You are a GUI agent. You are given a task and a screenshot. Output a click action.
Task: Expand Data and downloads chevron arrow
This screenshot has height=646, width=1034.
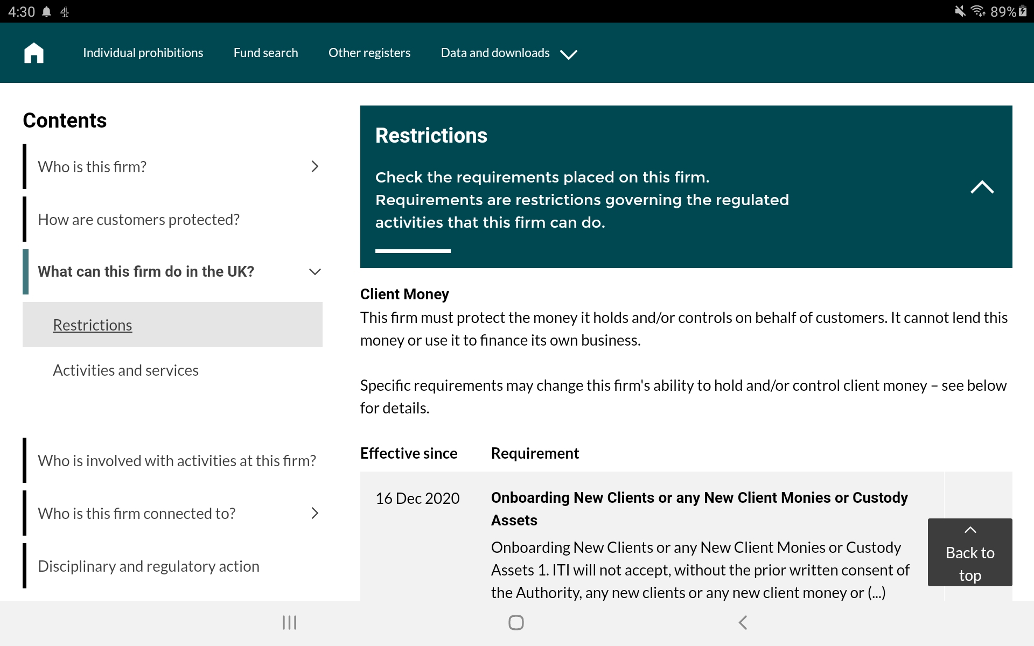coord(569,54)
